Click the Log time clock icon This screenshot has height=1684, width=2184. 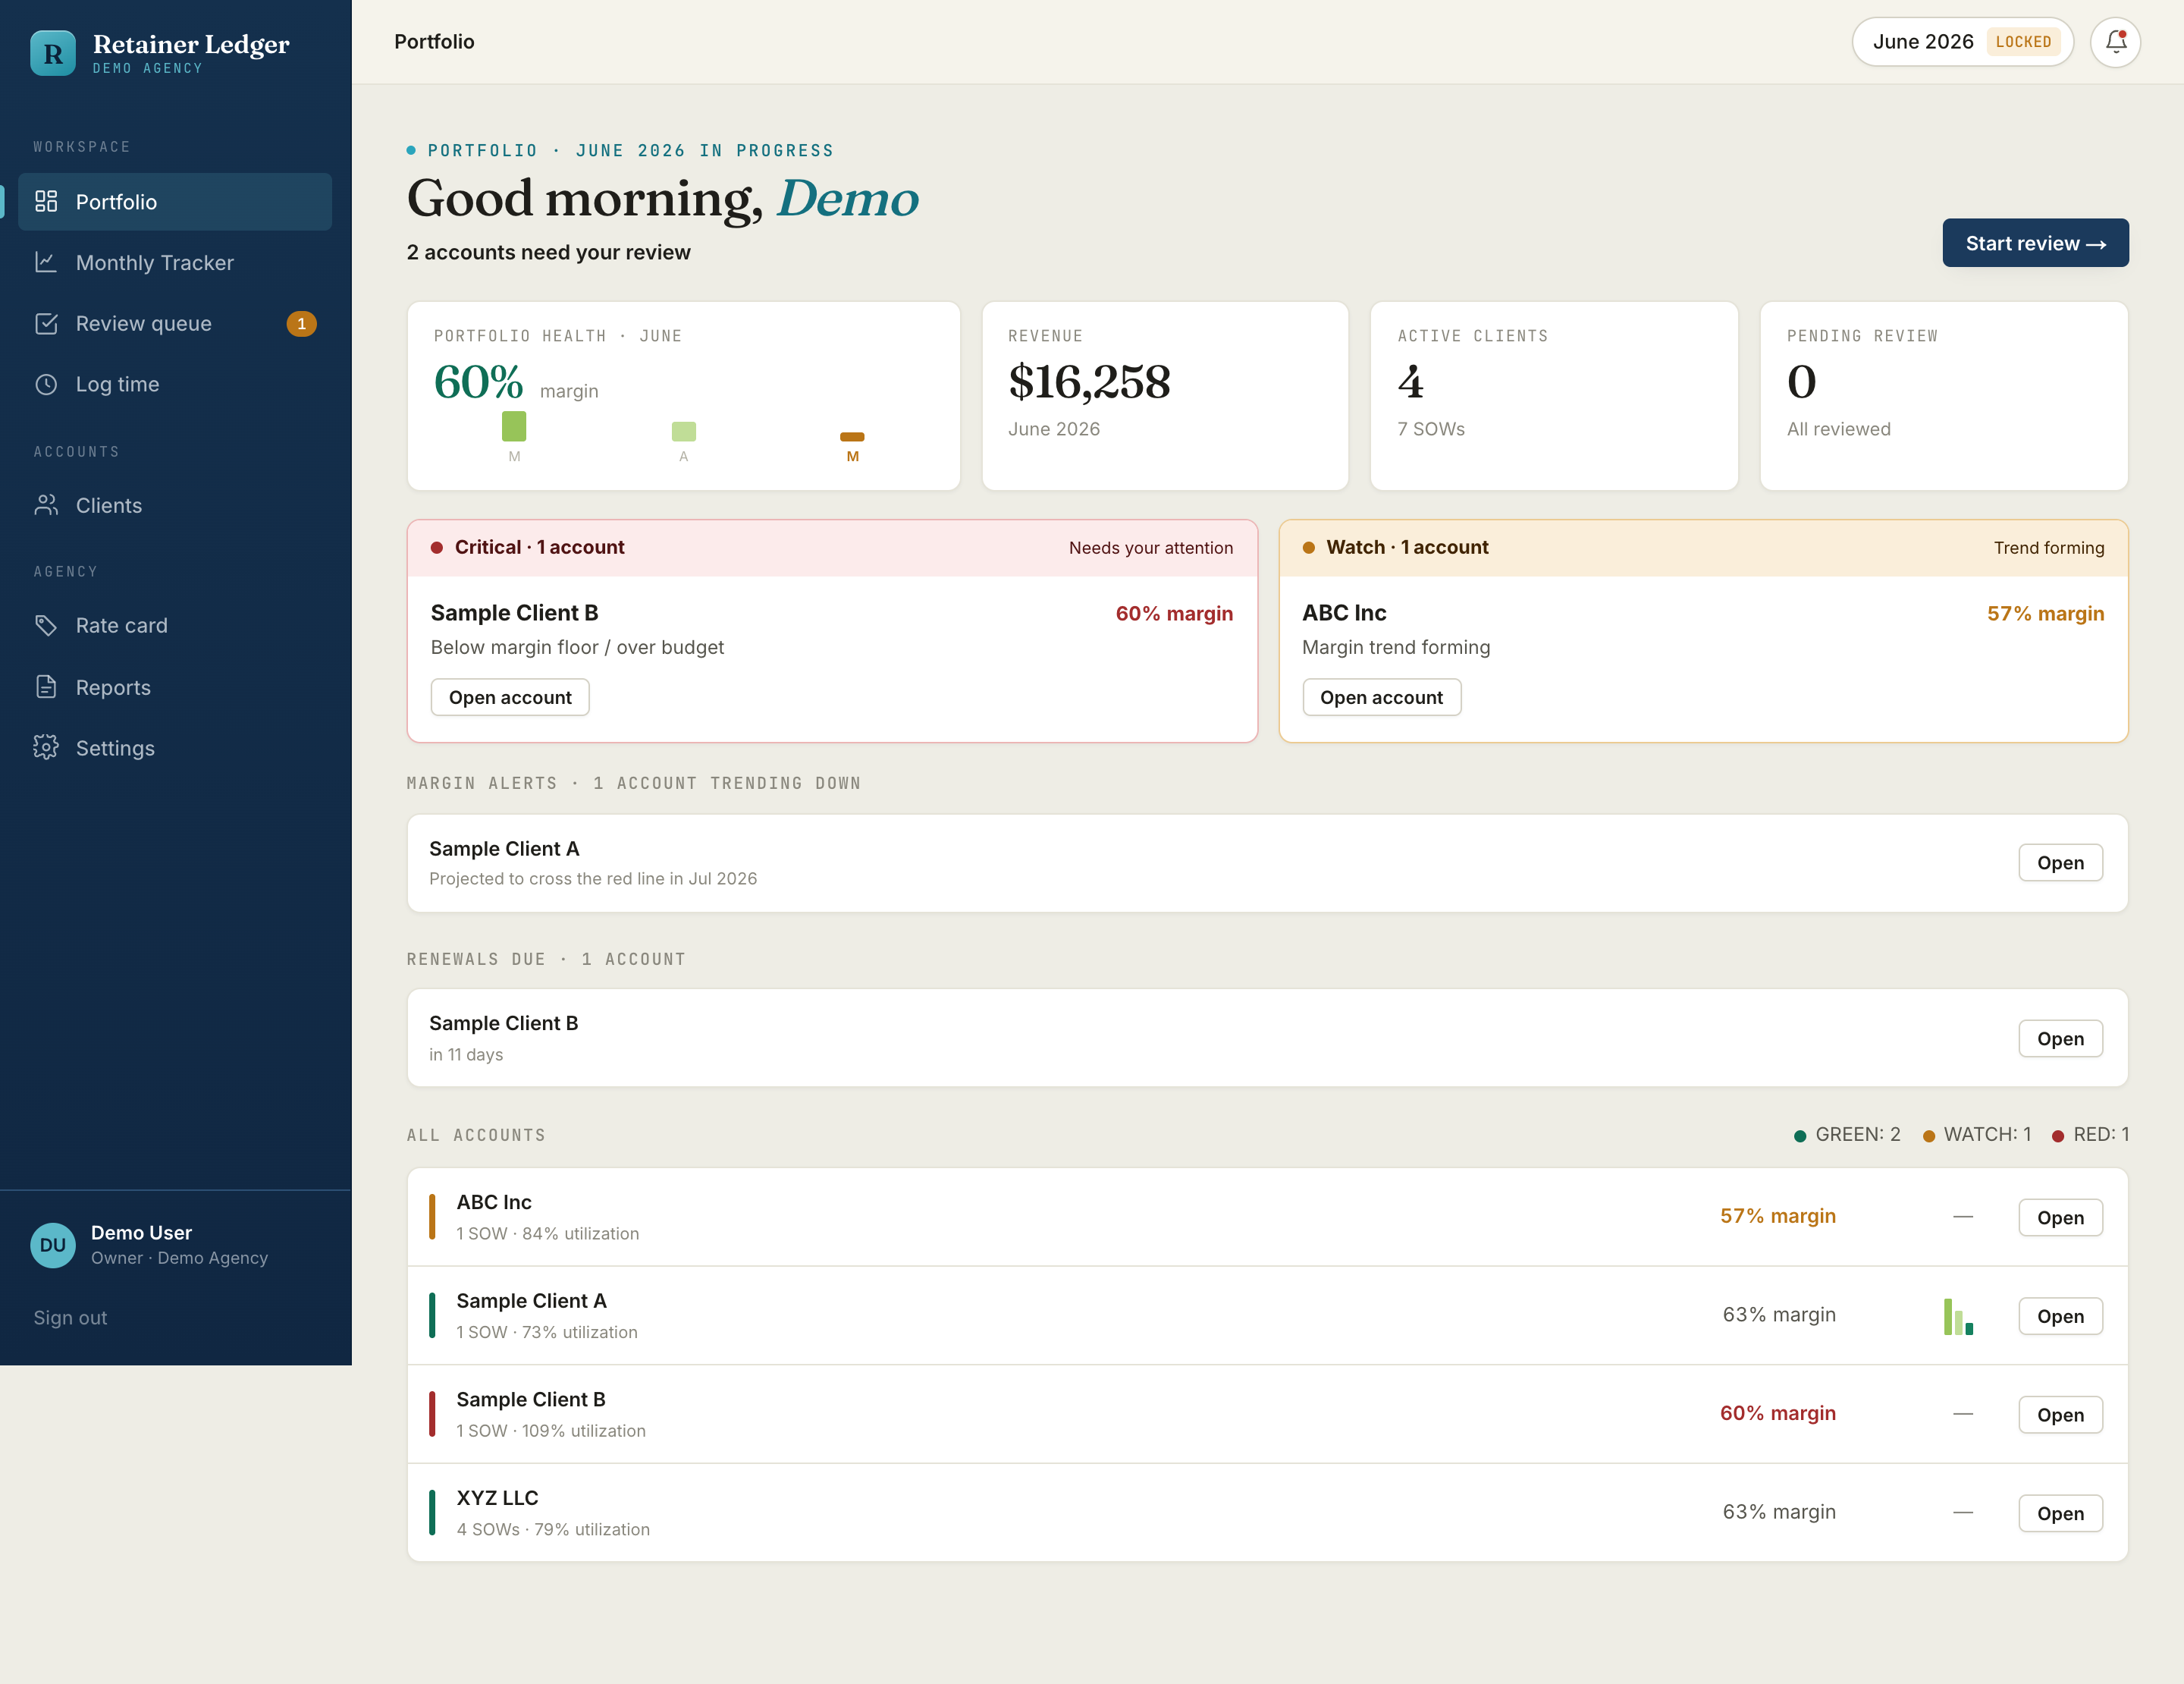[46, 384]
